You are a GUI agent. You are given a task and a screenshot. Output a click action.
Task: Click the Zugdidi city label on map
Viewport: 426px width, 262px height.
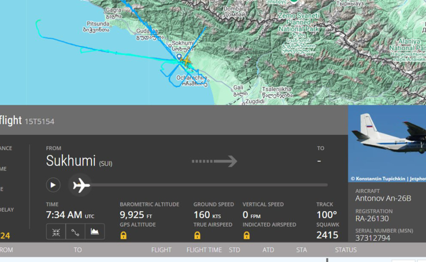click(255, 100)
